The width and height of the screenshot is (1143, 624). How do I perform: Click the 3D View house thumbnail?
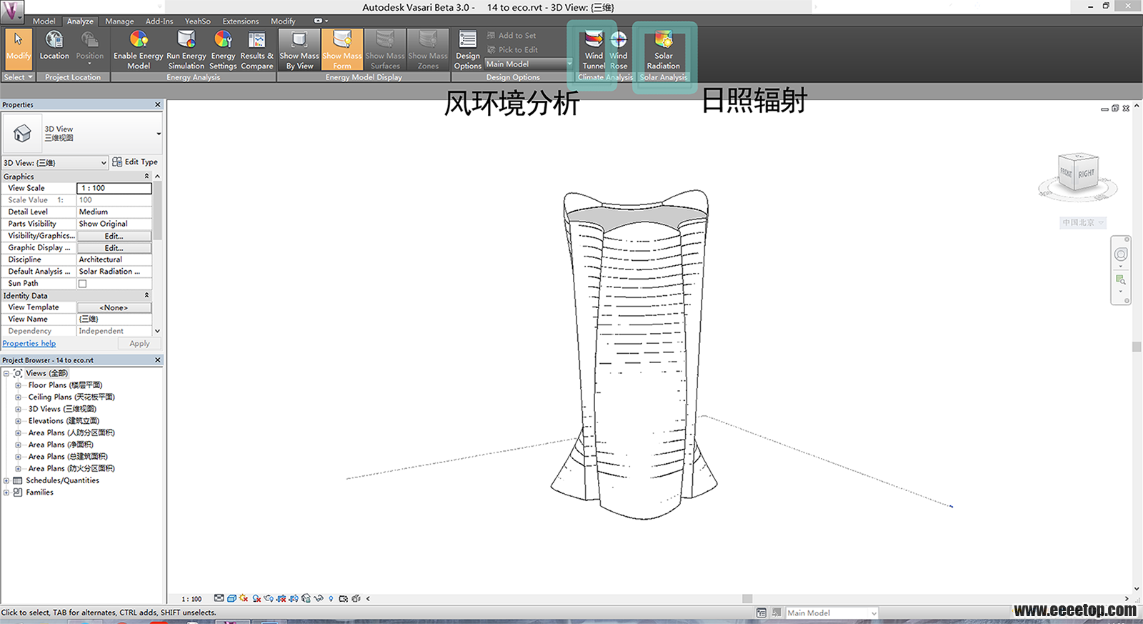22,133
